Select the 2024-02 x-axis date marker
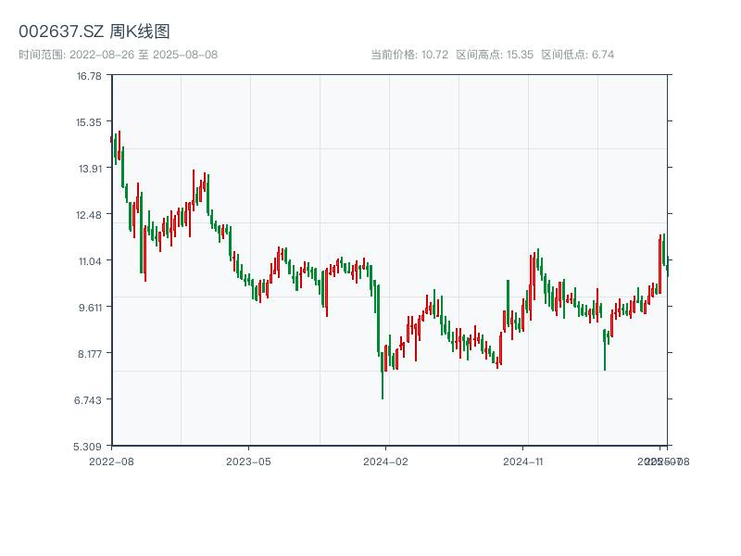The height and width of the screenshot is (556, 741). 385,461
